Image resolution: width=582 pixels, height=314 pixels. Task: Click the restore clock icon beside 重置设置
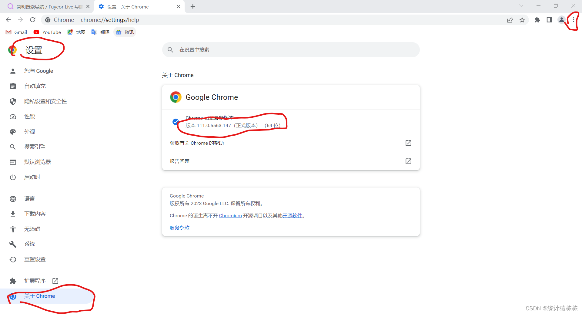point(13,259)
